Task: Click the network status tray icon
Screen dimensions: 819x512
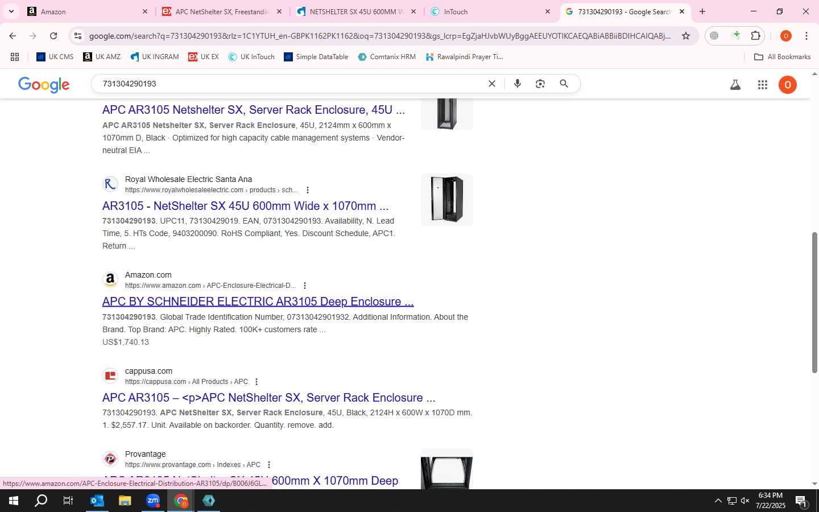Action: (732, 501)
